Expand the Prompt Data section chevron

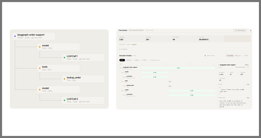[249, 49]
